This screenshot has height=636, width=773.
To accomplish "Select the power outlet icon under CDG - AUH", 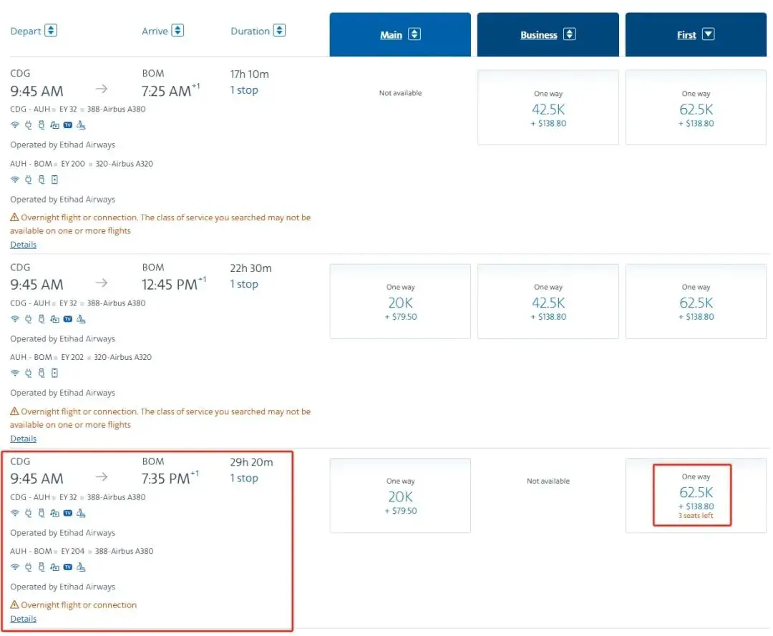I will tap(27, 124).
